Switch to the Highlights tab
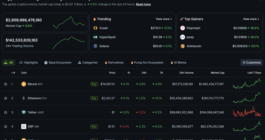265x140 pixels. [x=29, y=63]
